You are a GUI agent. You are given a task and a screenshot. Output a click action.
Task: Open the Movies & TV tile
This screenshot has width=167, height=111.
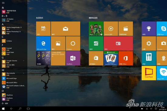[126, 29]
